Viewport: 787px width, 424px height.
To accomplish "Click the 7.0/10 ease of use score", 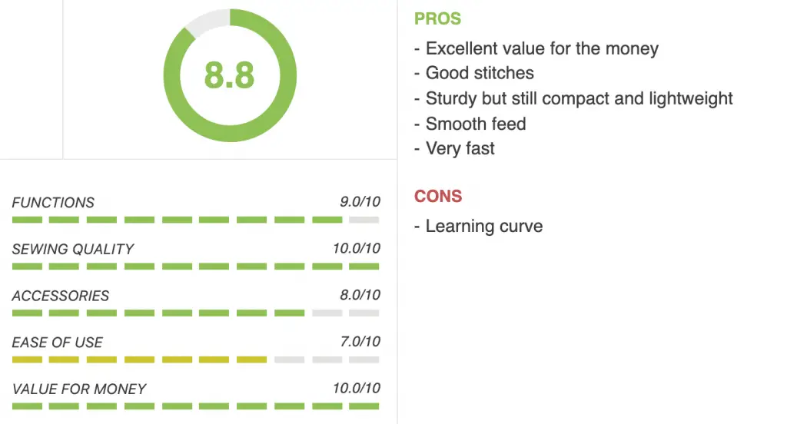I will click(x=360, y=342).
